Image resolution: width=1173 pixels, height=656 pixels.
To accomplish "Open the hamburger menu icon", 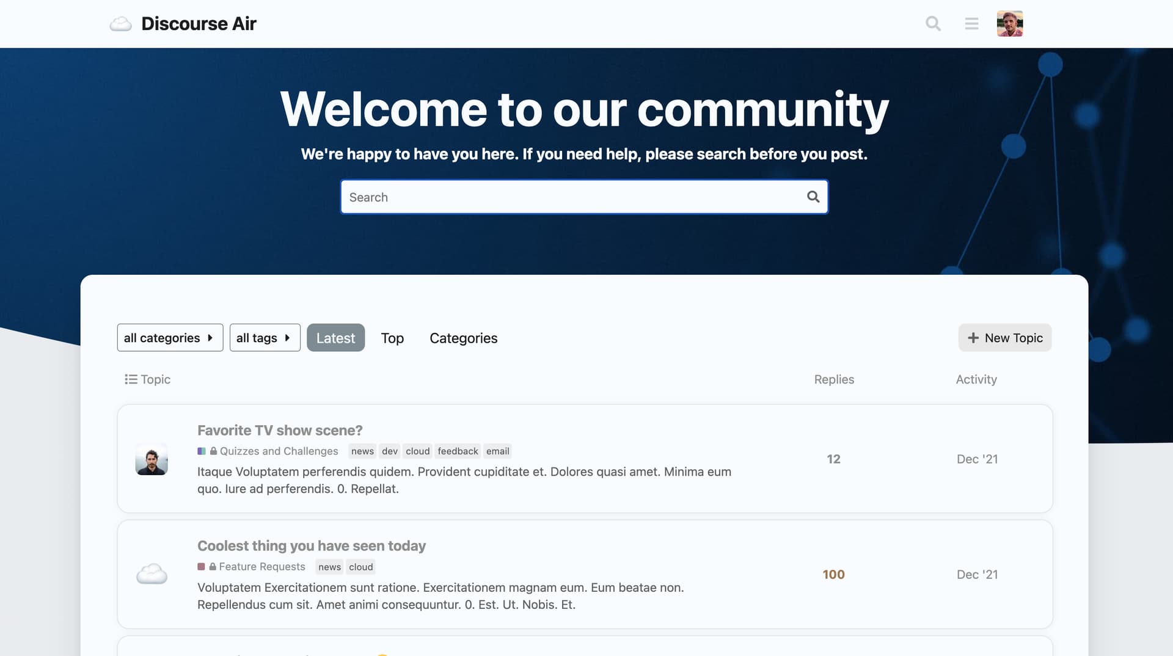I will pos(971,24).
